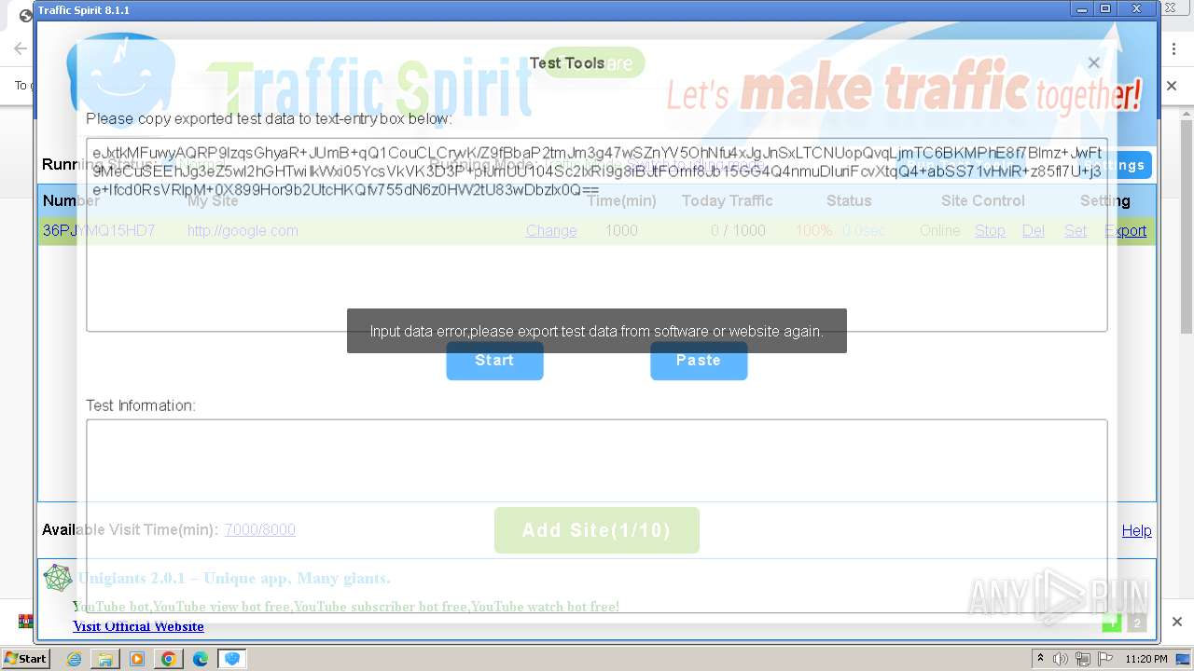Click the Today Traffic column header
The height and width of the screenshot is (671, 1194).
pos(727,200)
